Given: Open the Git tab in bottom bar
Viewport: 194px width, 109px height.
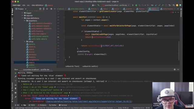Looking at the screenshot, I should pyautogui.click(x=17, y=105).
